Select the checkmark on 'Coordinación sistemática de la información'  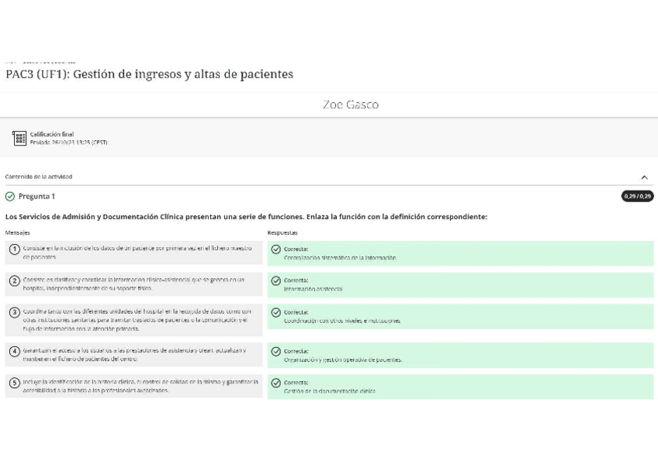point(275,250)
